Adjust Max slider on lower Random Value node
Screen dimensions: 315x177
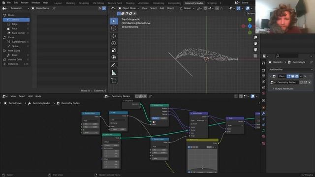click(x=159, y=153)
